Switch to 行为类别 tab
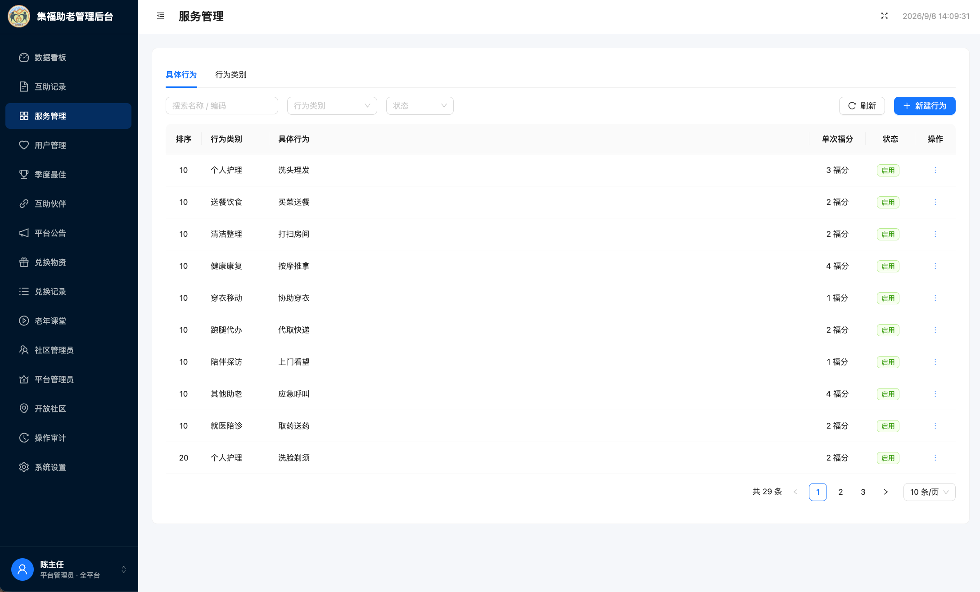 pyautogui.click(x=230, y=75)
